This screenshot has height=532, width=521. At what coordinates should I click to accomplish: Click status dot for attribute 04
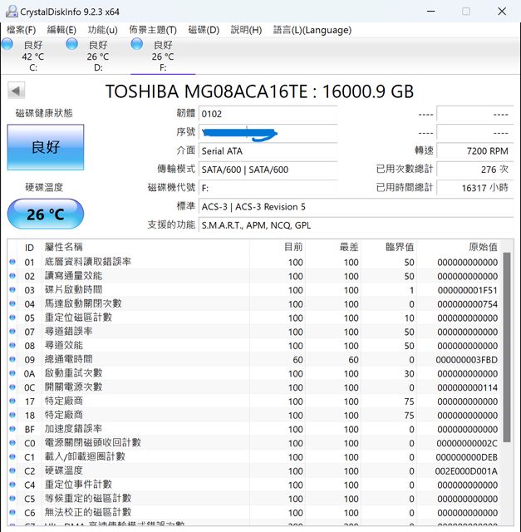point(12,303)
